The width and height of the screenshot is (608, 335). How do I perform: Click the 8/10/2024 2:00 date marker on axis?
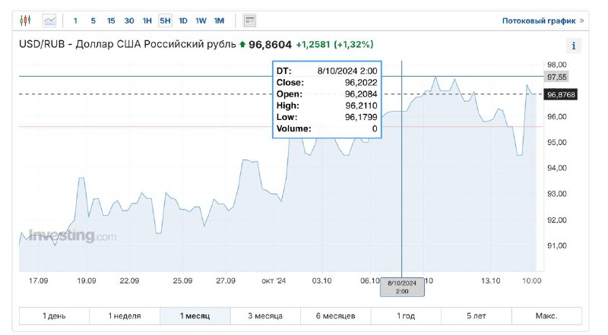coord(402,286)
